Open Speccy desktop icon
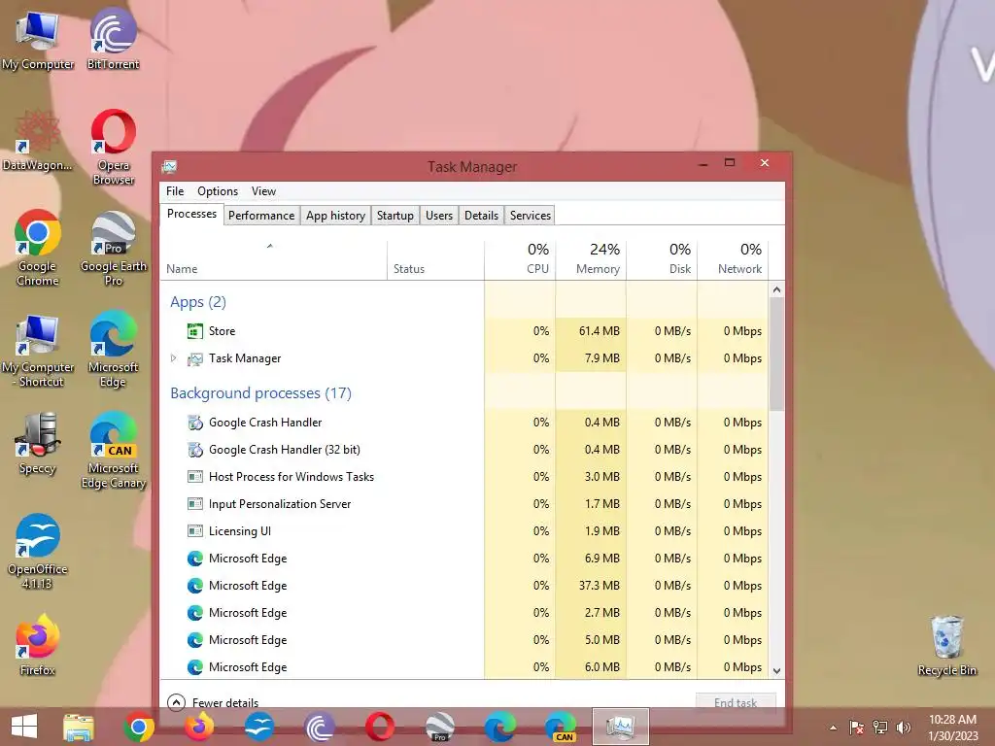 38,444
